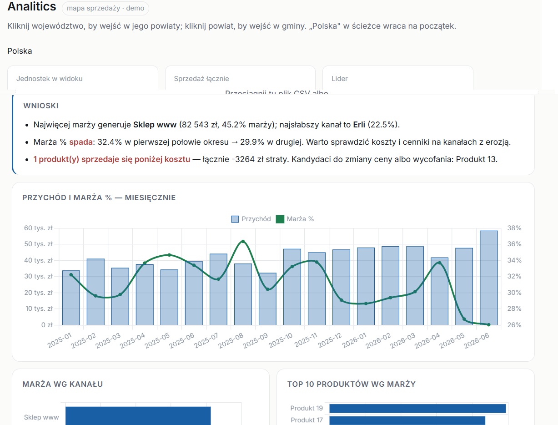Click the Marża % green legend box
The width and height of the screenshot is (558, 425).
[279, 219]
